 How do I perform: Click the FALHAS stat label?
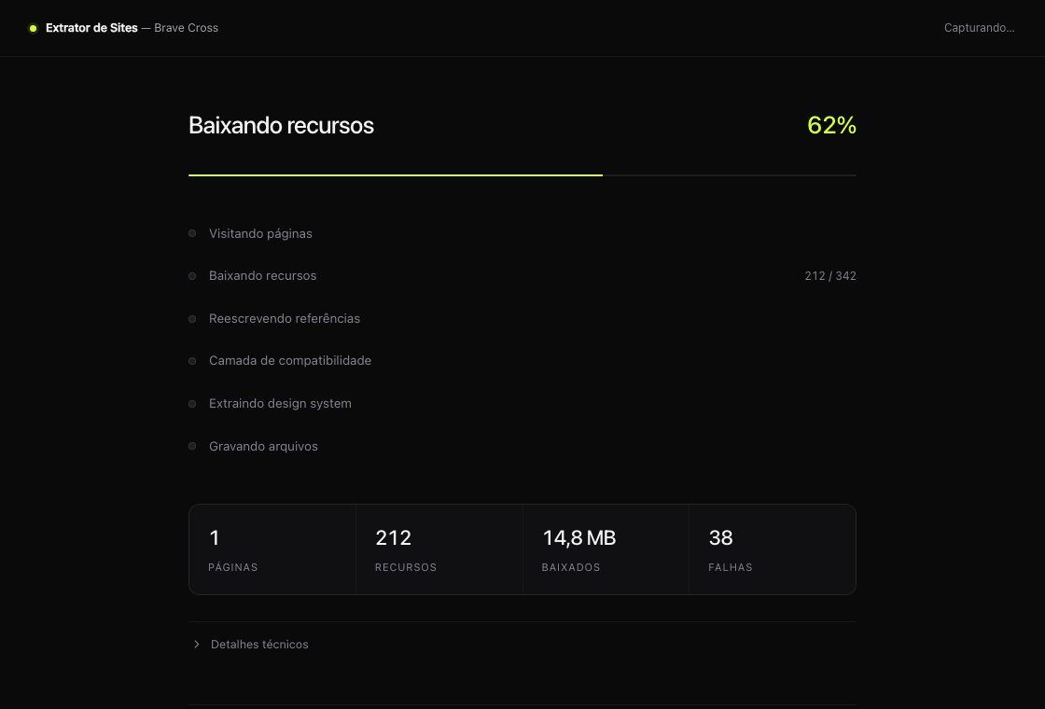[x=731, y=567]
